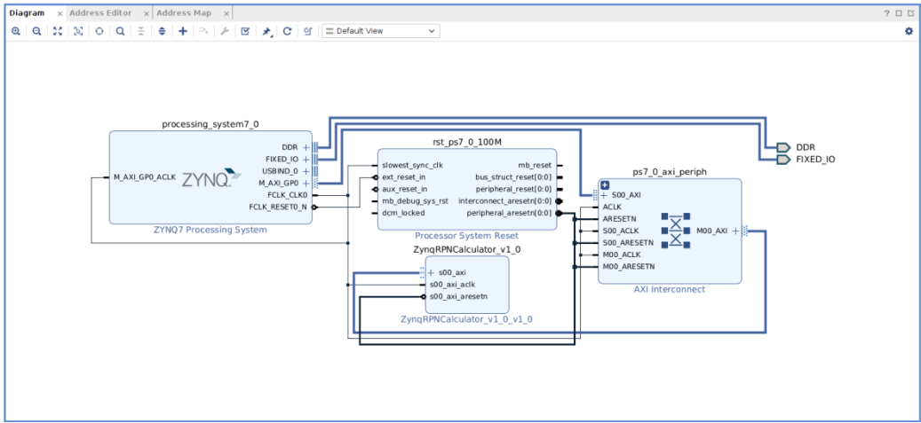Select the peripheral_aresetn[0:0] pin
The height and width of the screenshot is (423, 921).
509,212
